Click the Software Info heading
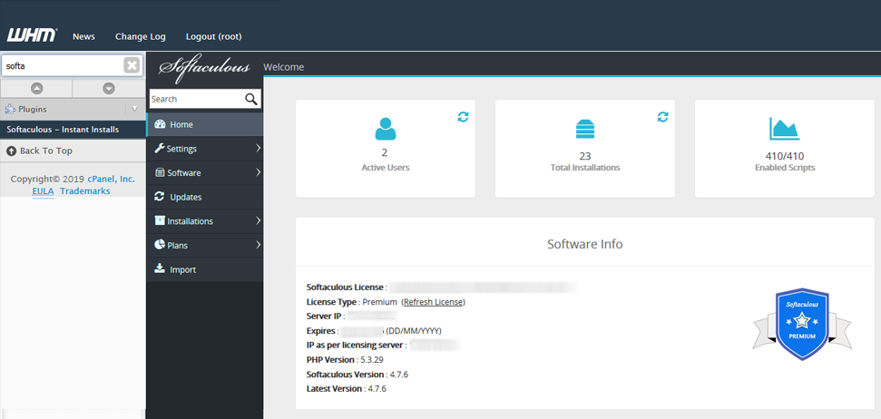Image resolution: width=881 pixels, height=419 pixels. click(x=585, y=244)
